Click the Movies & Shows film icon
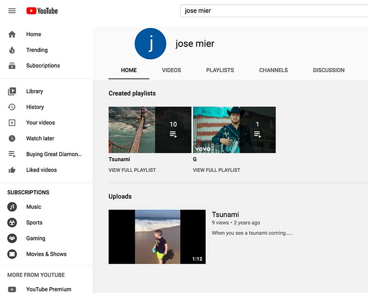The height and width of the screenshot is (293, 368). [x=12, y=254]
